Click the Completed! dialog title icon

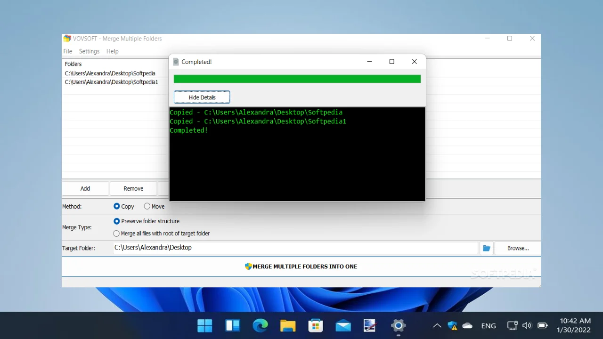pyautogui.click(x=176, y=62)
